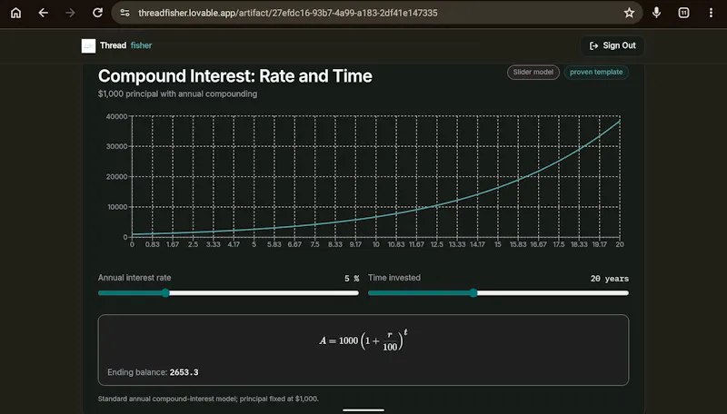Click the curve endpoint at year 20
The width and height of the screenshot is (727, 414).
pyautogui.click(x=620, y=121)
